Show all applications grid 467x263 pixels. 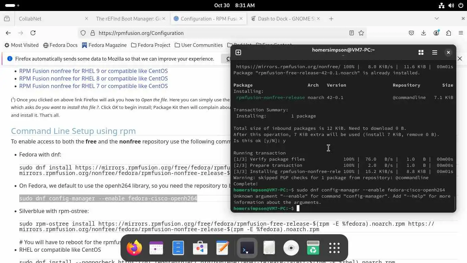[334, 248]
